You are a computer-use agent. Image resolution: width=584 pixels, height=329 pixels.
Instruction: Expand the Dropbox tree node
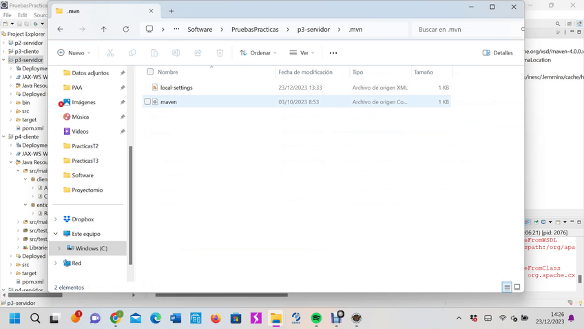point(56,219)
